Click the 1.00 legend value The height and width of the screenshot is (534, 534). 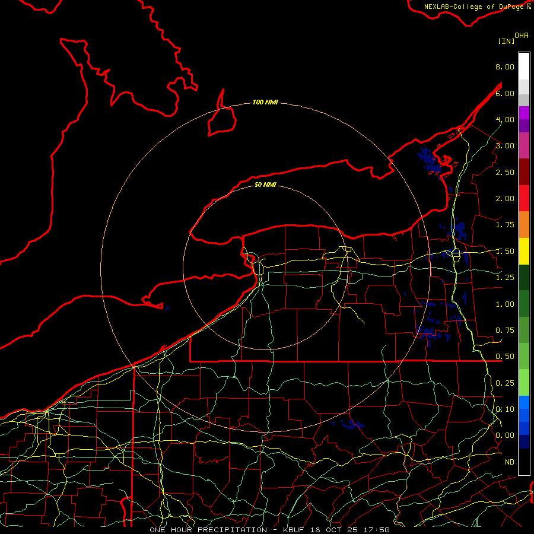505,304
